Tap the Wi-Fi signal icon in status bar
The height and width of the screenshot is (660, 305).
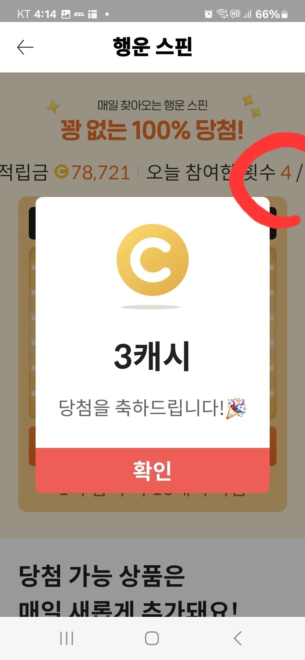222,14
